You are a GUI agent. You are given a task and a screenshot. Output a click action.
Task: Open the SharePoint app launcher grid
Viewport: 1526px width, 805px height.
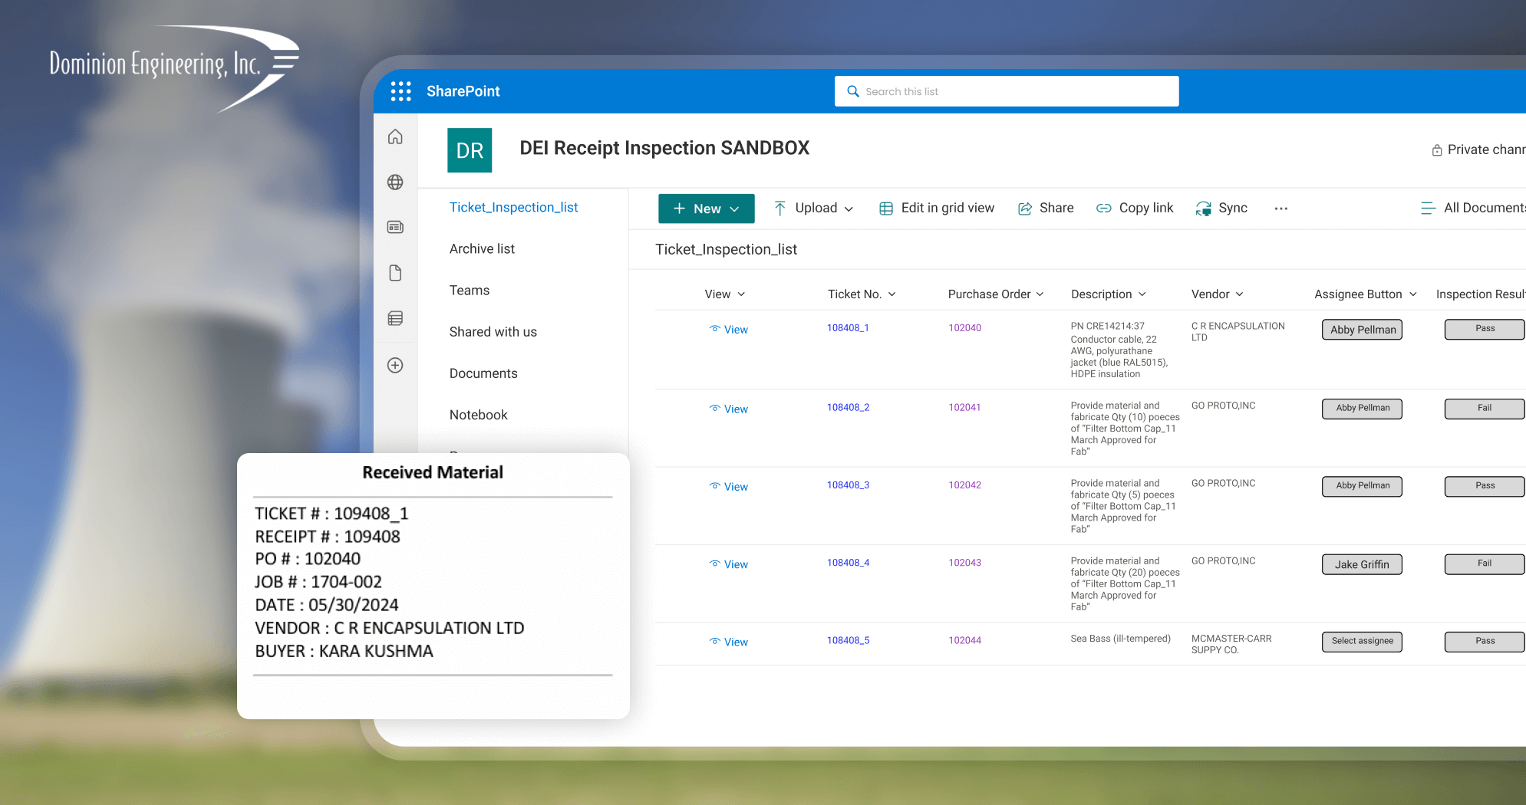pos(400,91)
